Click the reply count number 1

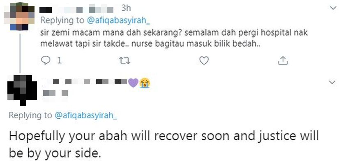[59, 61]
